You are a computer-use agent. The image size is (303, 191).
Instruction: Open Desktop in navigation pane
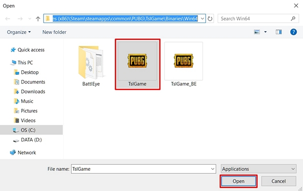click(26, 72)
